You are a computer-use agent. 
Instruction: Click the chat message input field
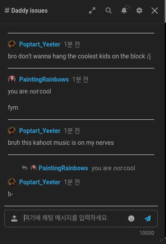pos(74,218)
